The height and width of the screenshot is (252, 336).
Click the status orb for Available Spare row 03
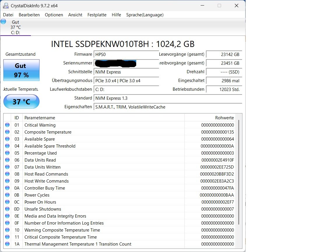(x=7, y=139)
